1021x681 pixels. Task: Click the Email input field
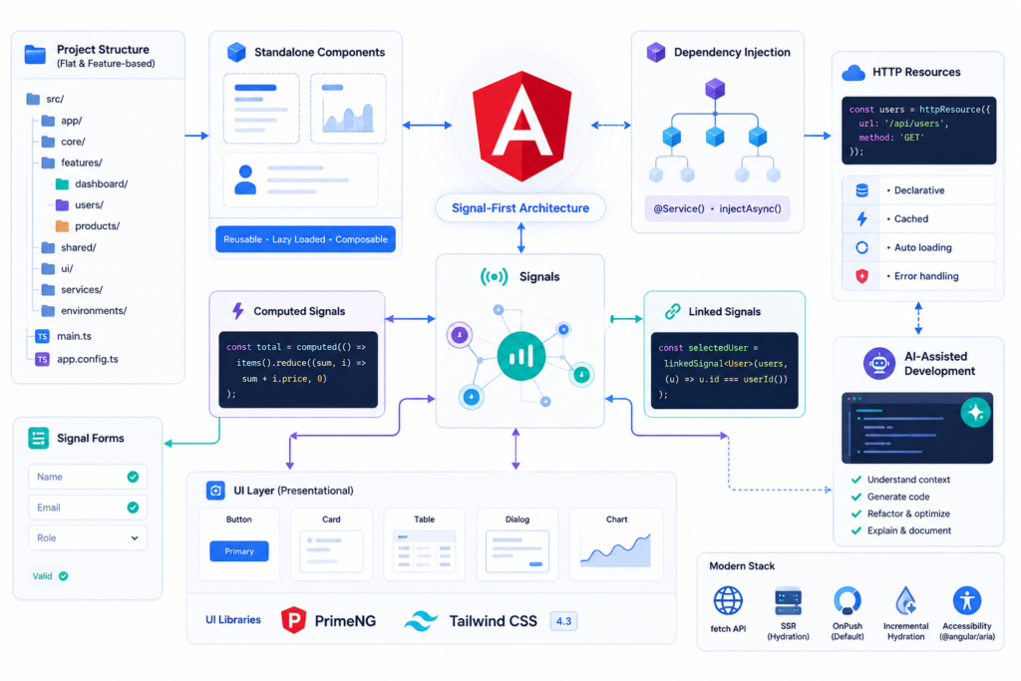coord(88,508)
